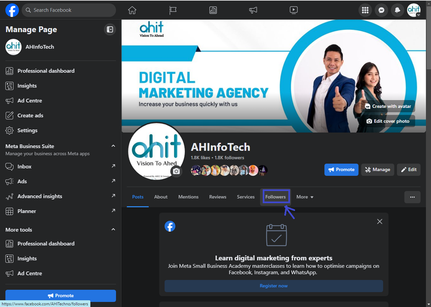This screenshot has height=307, width=431.
Task: Open Insights under More tools
Action: [61, 258]
